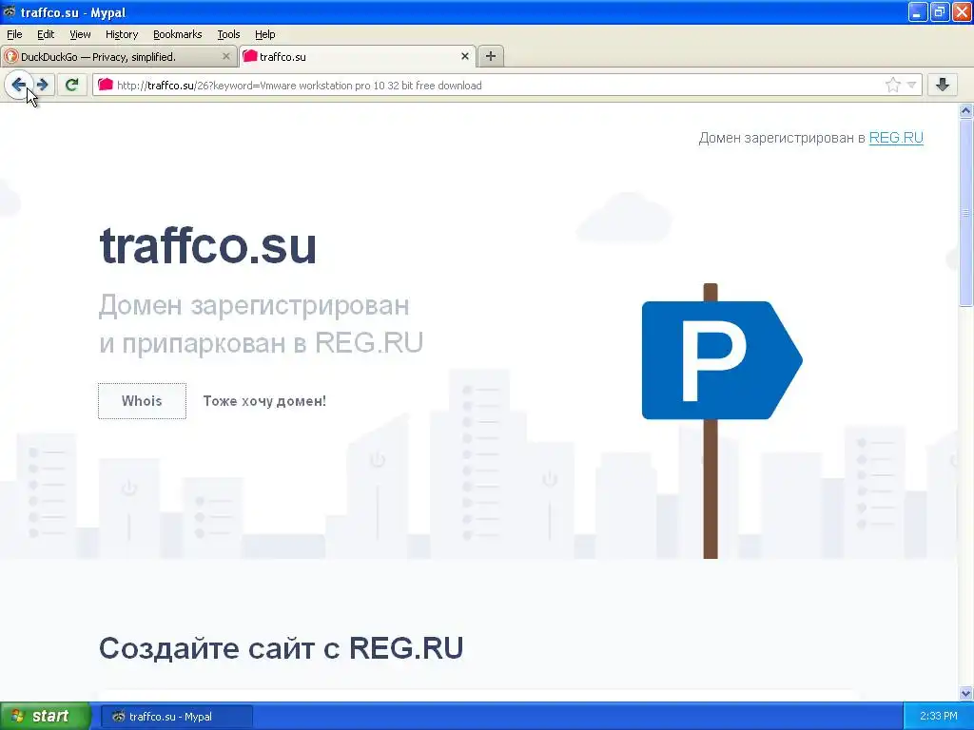This screenshot has height=730, width=974.
Task: Open the File menu
Action: [x=14, y=34]
